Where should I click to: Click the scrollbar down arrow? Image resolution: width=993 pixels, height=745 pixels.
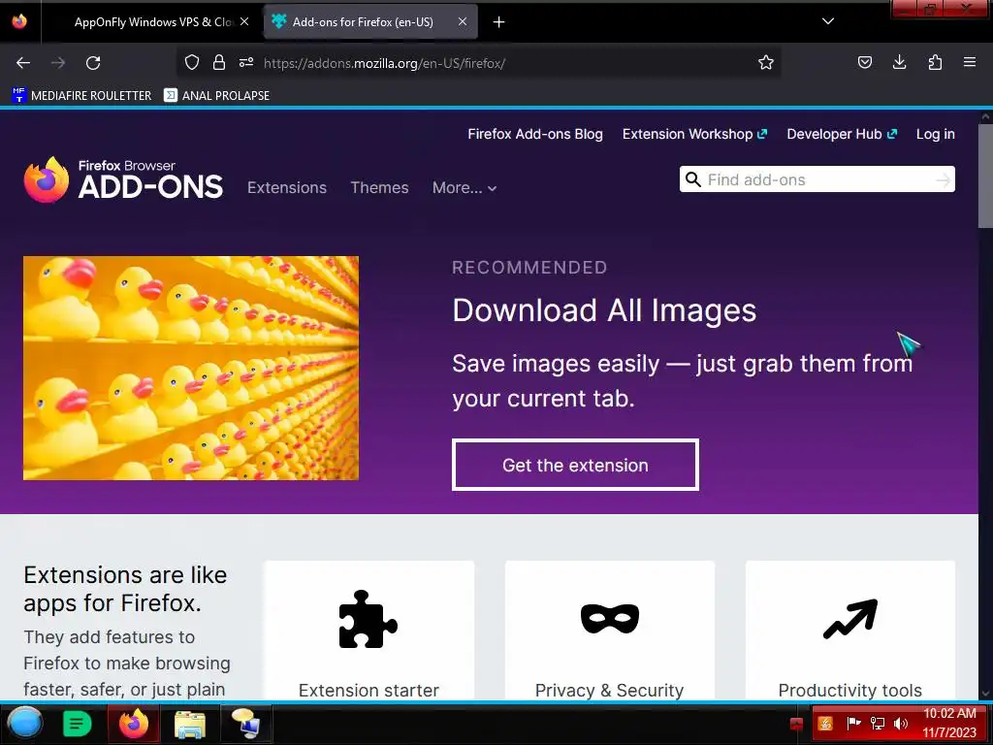coord(985,694)
